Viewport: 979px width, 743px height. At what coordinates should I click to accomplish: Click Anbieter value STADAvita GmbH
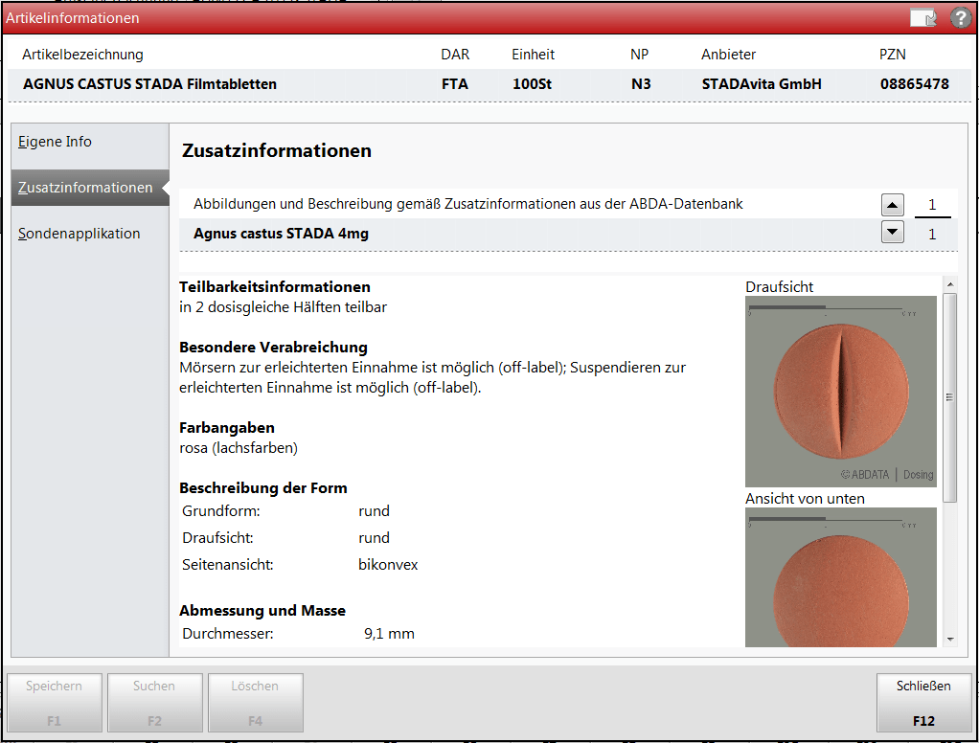click(762, 83)
